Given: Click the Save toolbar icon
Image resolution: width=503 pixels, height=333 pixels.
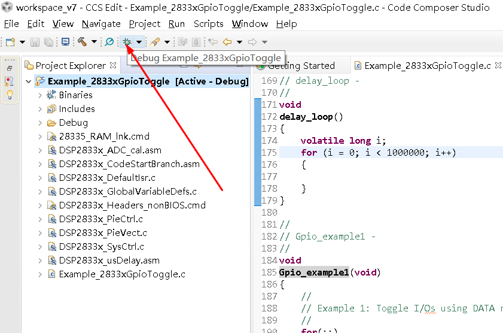Looking at the screenshot, I should pos(35,42).
